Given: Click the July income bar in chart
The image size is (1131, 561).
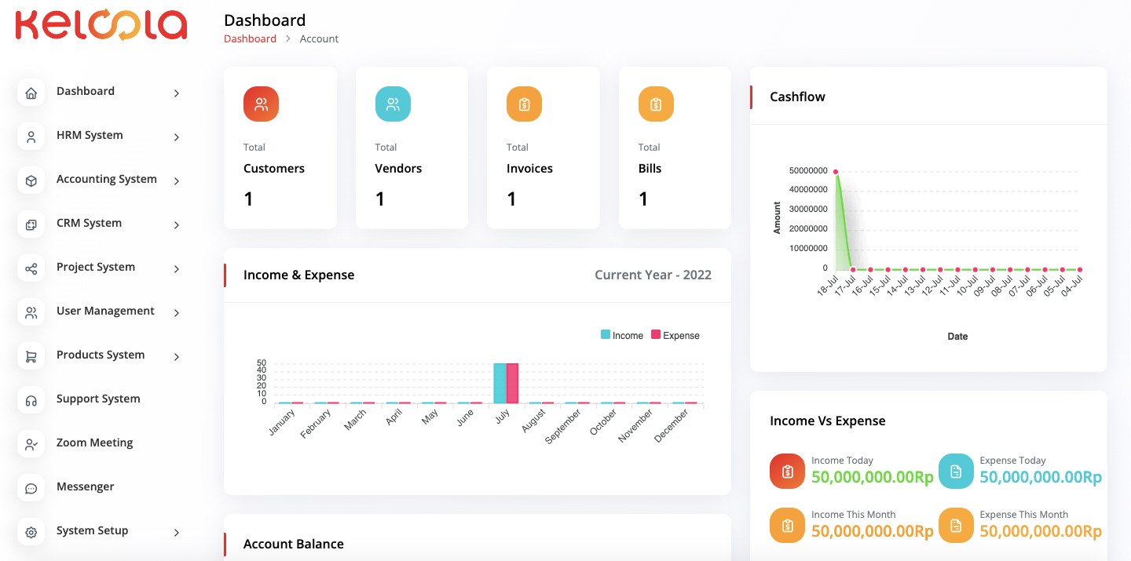Looking at the screenshot, I should tap(500, 383).
